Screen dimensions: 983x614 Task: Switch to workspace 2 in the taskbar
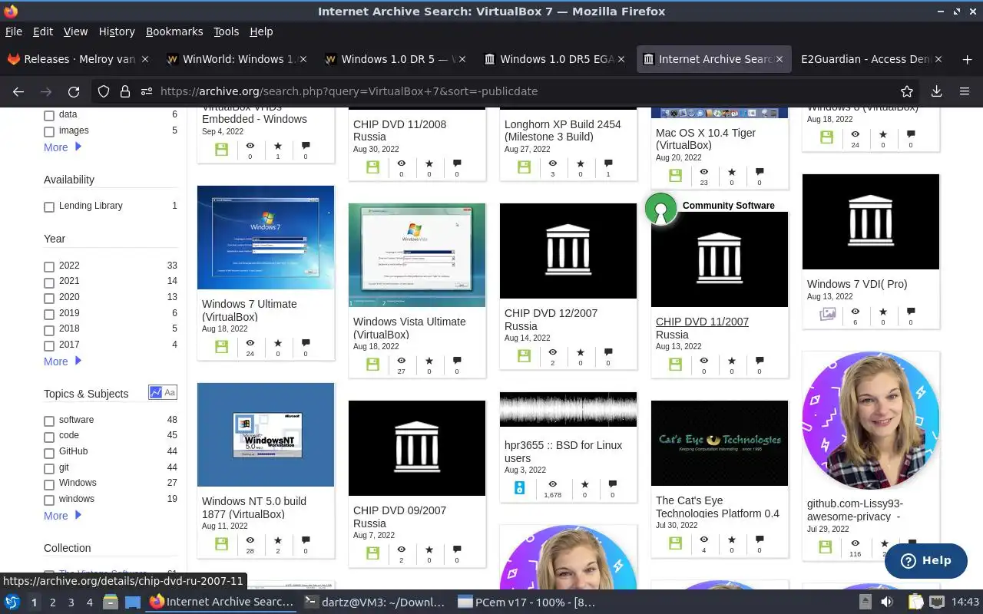[52, 602]
